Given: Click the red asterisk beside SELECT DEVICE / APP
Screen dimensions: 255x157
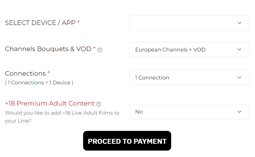Looking at the screenshot, I should tap(79, 22).
